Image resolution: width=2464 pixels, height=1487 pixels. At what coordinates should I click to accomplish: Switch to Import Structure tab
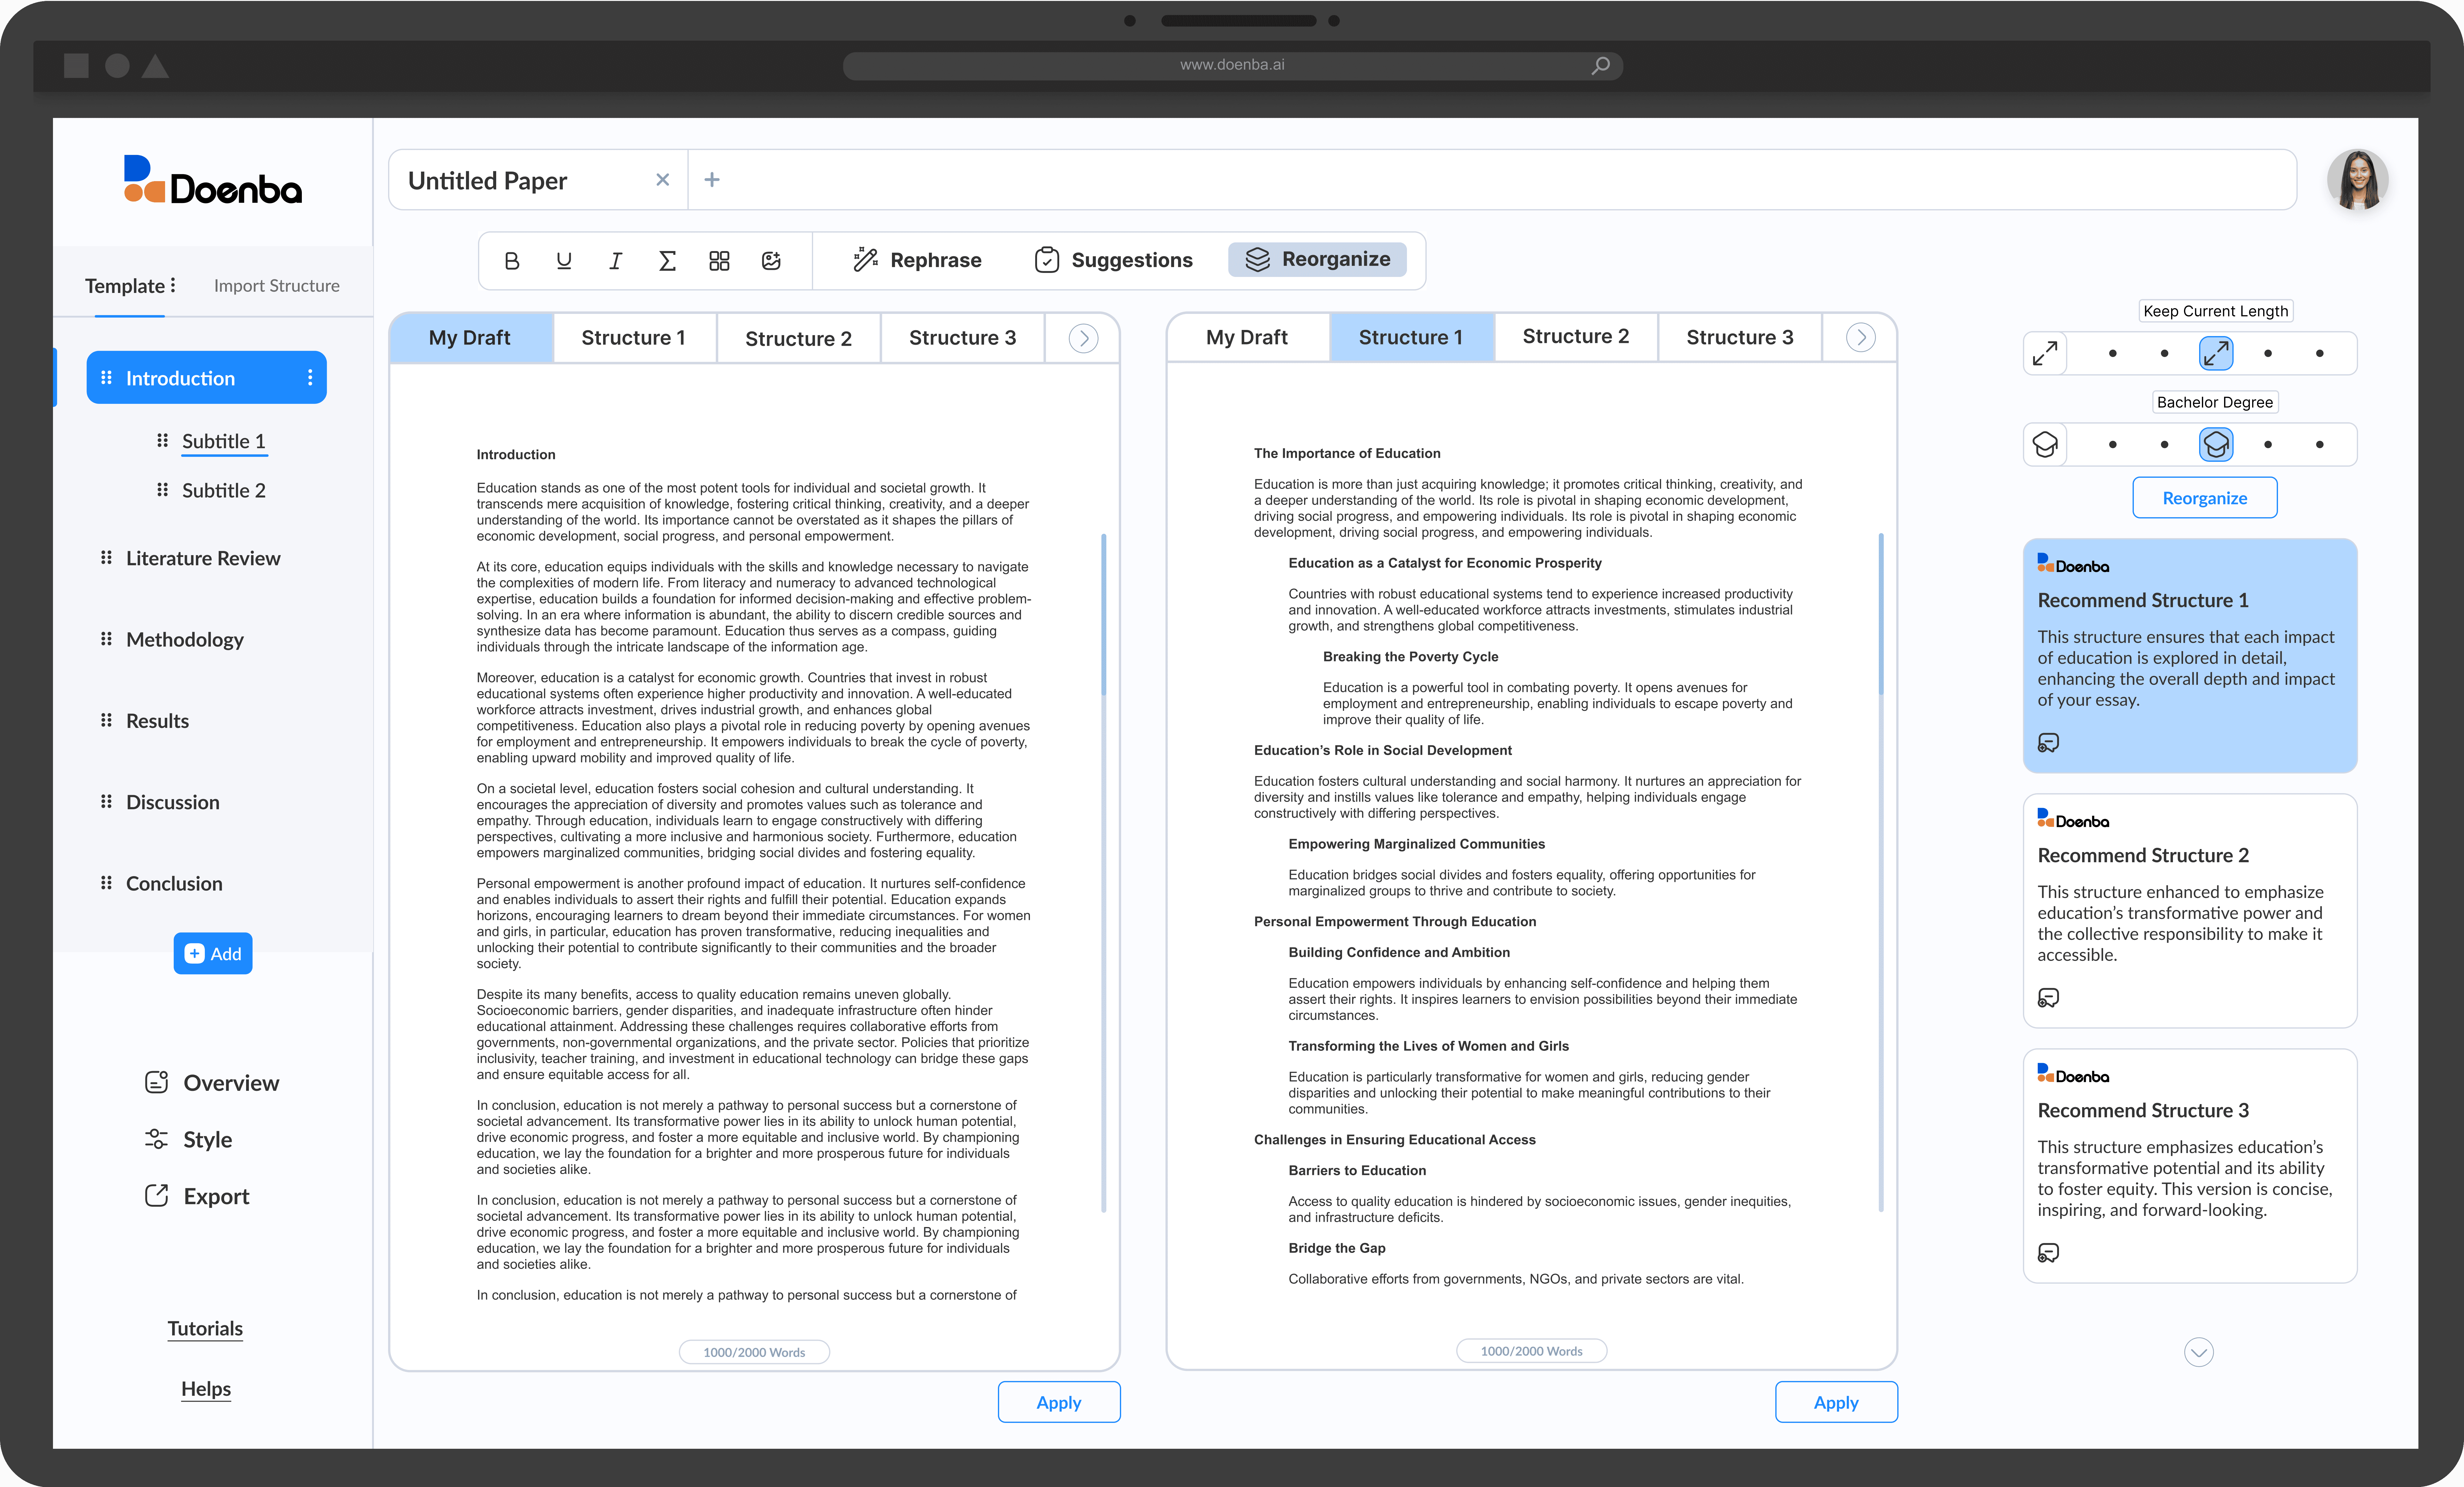[x=277, y=286]
